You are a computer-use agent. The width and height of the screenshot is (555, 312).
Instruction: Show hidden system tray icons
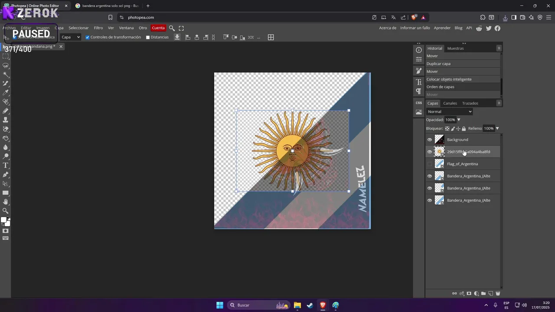click(486, 305)
